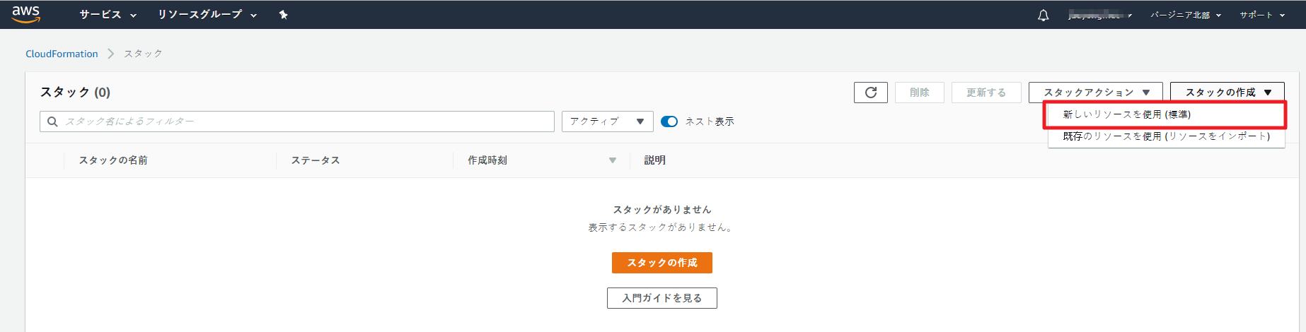
Task: Go to the CloudFormation breadcrumb link
Action: click(x=62, y=54)
